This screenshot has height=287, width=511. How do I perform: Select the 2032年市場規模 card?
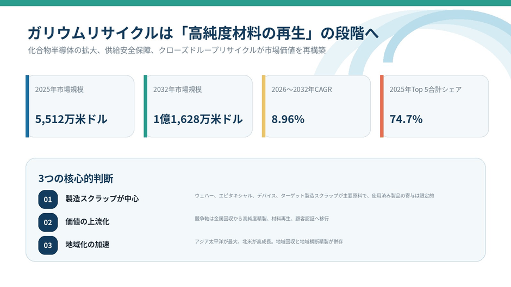[x=198, y=106]
